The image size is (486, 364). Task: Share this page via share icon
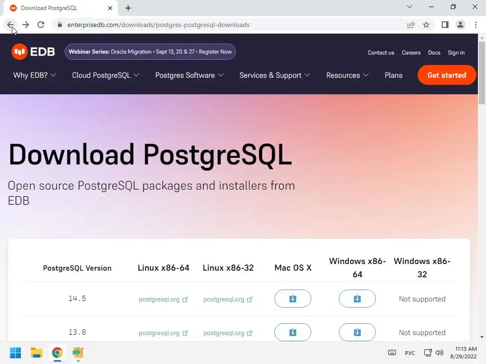[x=411, y=25]
